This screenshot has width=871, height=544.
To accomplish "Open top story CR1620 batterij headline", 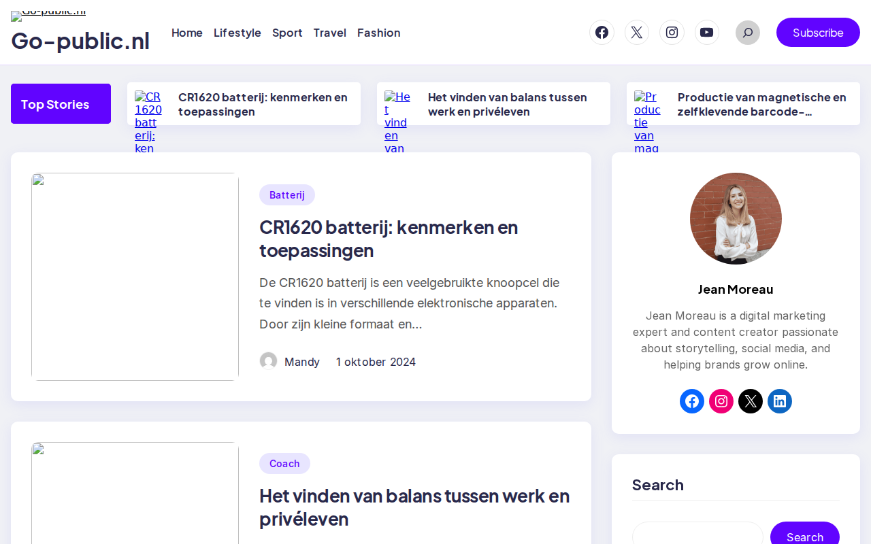I will pos(263,104).
